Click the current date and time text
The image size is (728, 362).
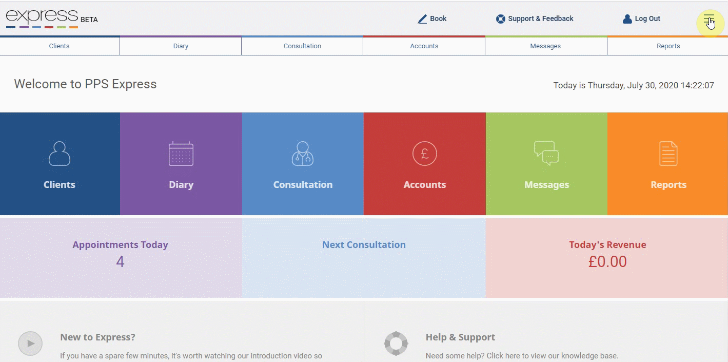634,86
